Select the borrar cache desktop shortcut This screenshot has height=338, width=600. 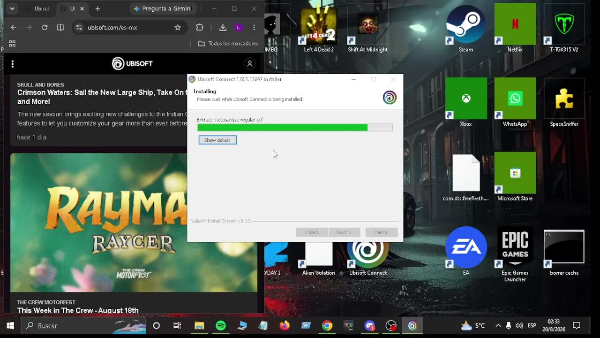tap(564, 253)
